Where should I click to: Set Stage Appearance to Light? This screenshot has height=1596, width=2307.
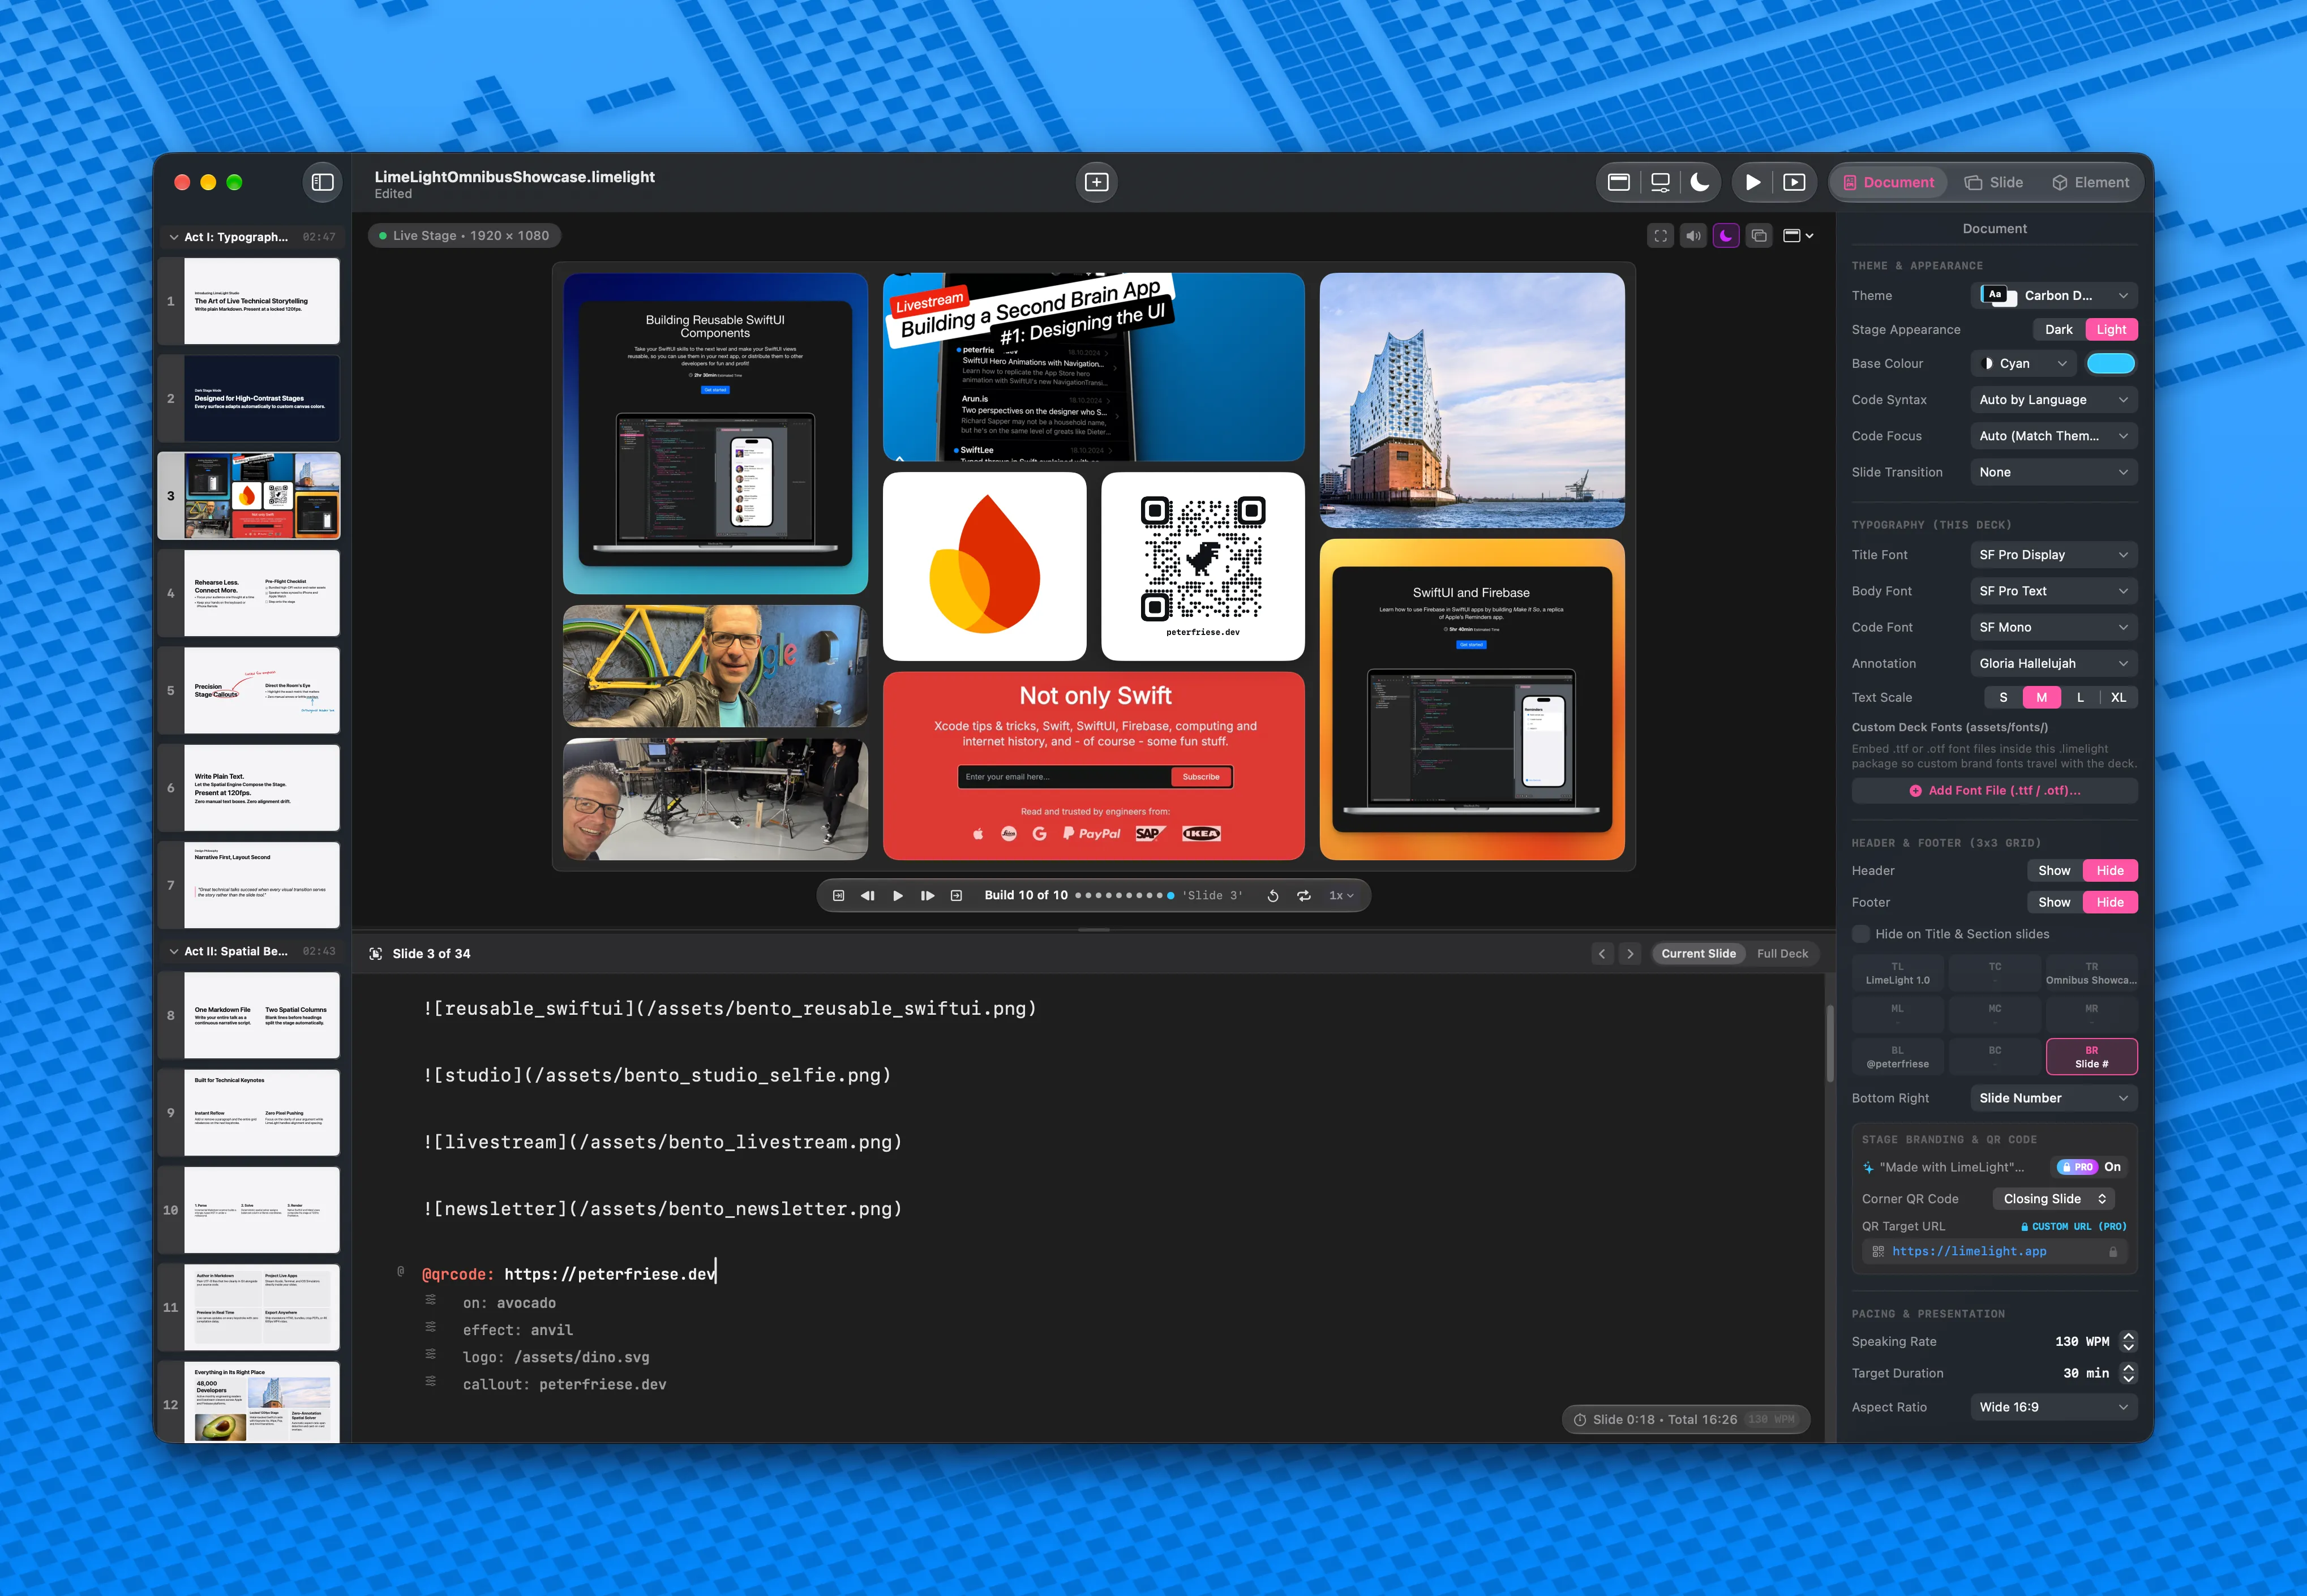[x=2111, y=330]
